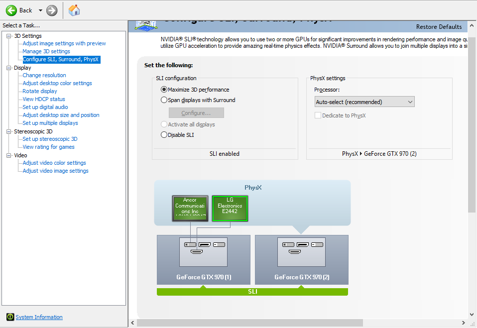The height and width of the screenshot is (328, 477).
Task: Click the vertical scrollbar down arrow
Action: (x=472, y=315)
